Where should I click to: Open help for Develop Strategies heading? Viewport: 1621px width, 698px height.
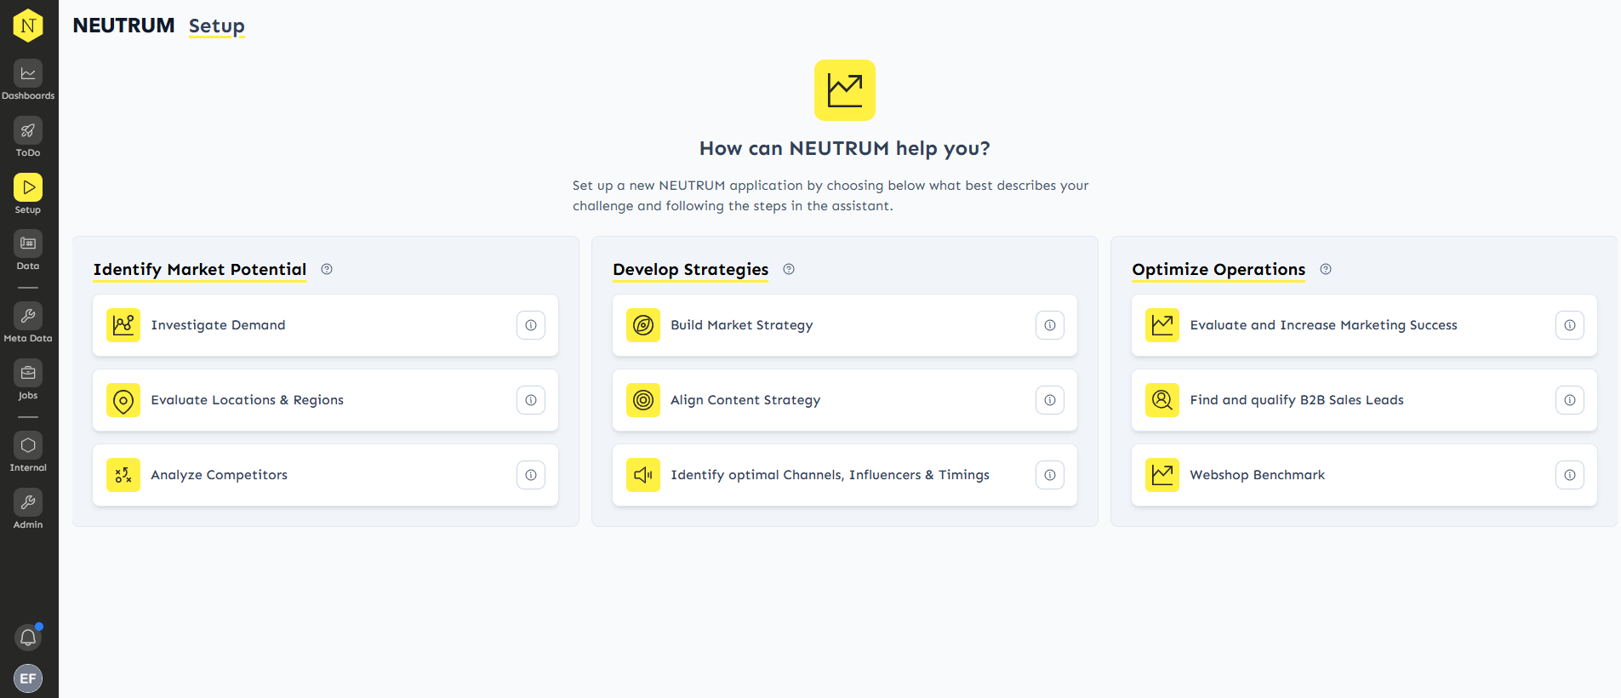coord(789,269)
